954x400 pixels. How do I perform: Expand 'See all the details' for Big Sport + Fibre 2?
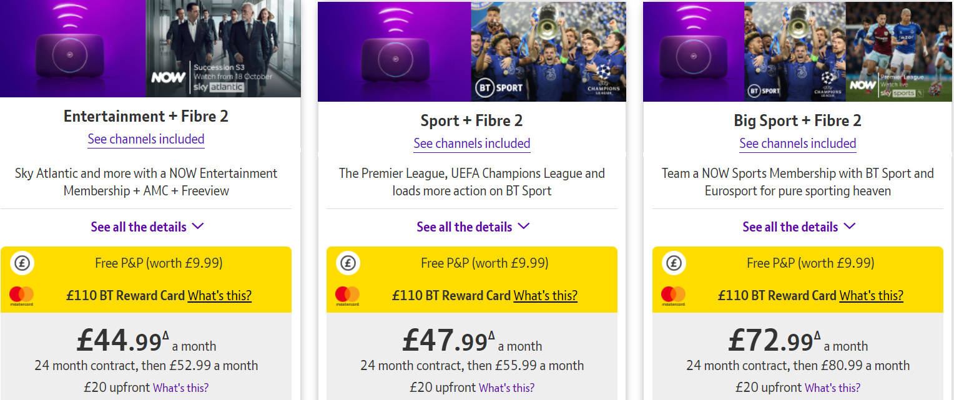[799, 227]
